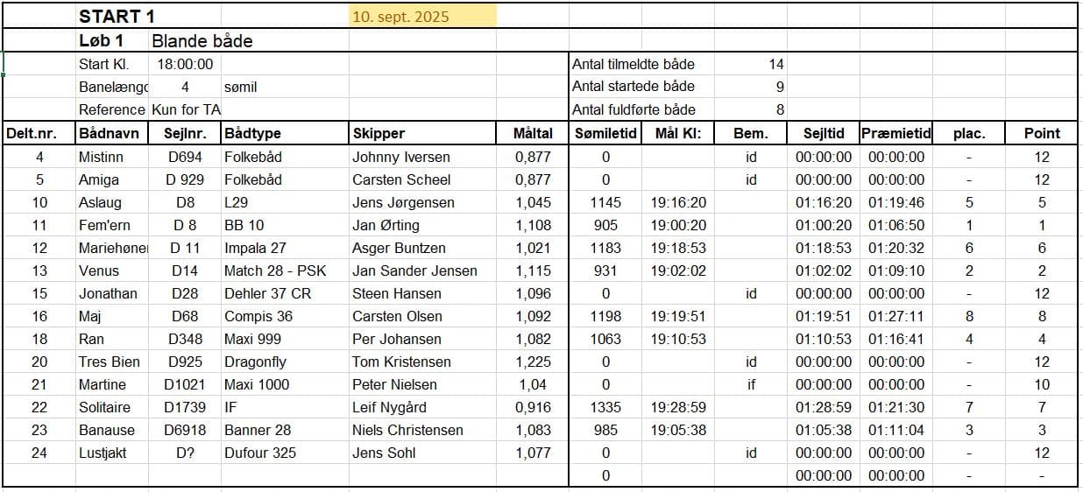This screenshot has height=492, width=1083.
Task: Select the Point column header
Action: tap(1042, 133)
